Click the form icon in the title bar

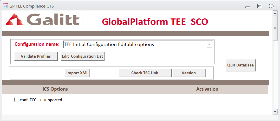pyautogui.click(x=5, y=6)
